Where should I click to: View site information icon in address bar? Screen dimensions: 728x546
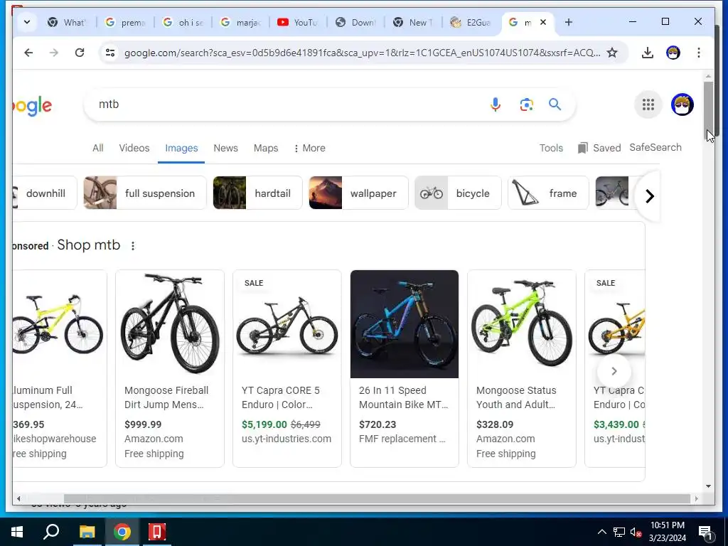(x=110, y=53)
